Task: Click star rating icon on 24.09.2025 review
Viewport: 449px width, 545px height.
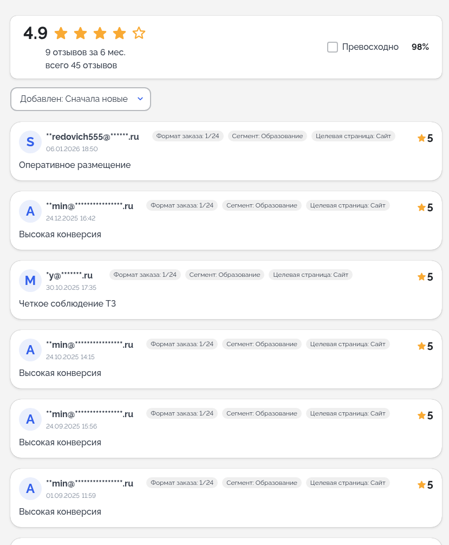Action: (x=421, y=416)
